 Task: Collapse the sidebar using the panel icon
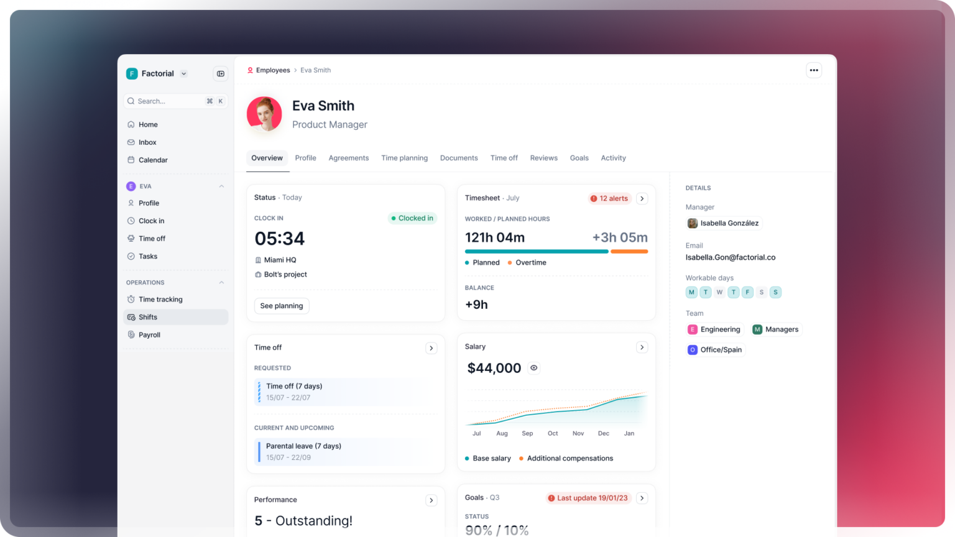(220, 73)
